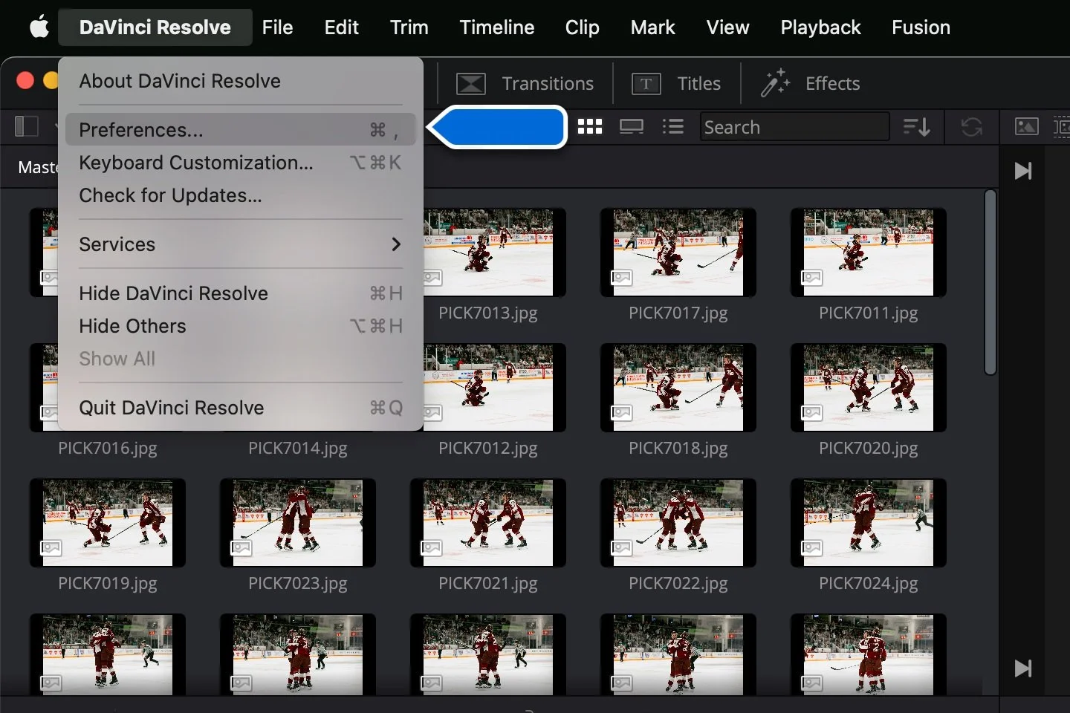Click the PICK7016.jpg file name
Image resolution: width=1070 pixels, height=713 pixels.
pyautogui.click(x=108, y=449)
